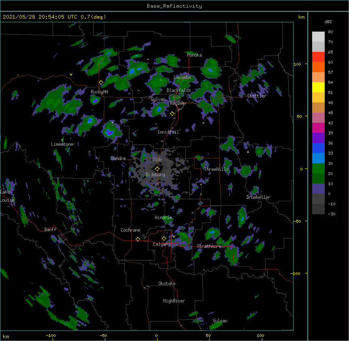This screenshot has width=349, height=341.
Task: Select the 80 dBZ white legend swatch
Action: [318, 37]
